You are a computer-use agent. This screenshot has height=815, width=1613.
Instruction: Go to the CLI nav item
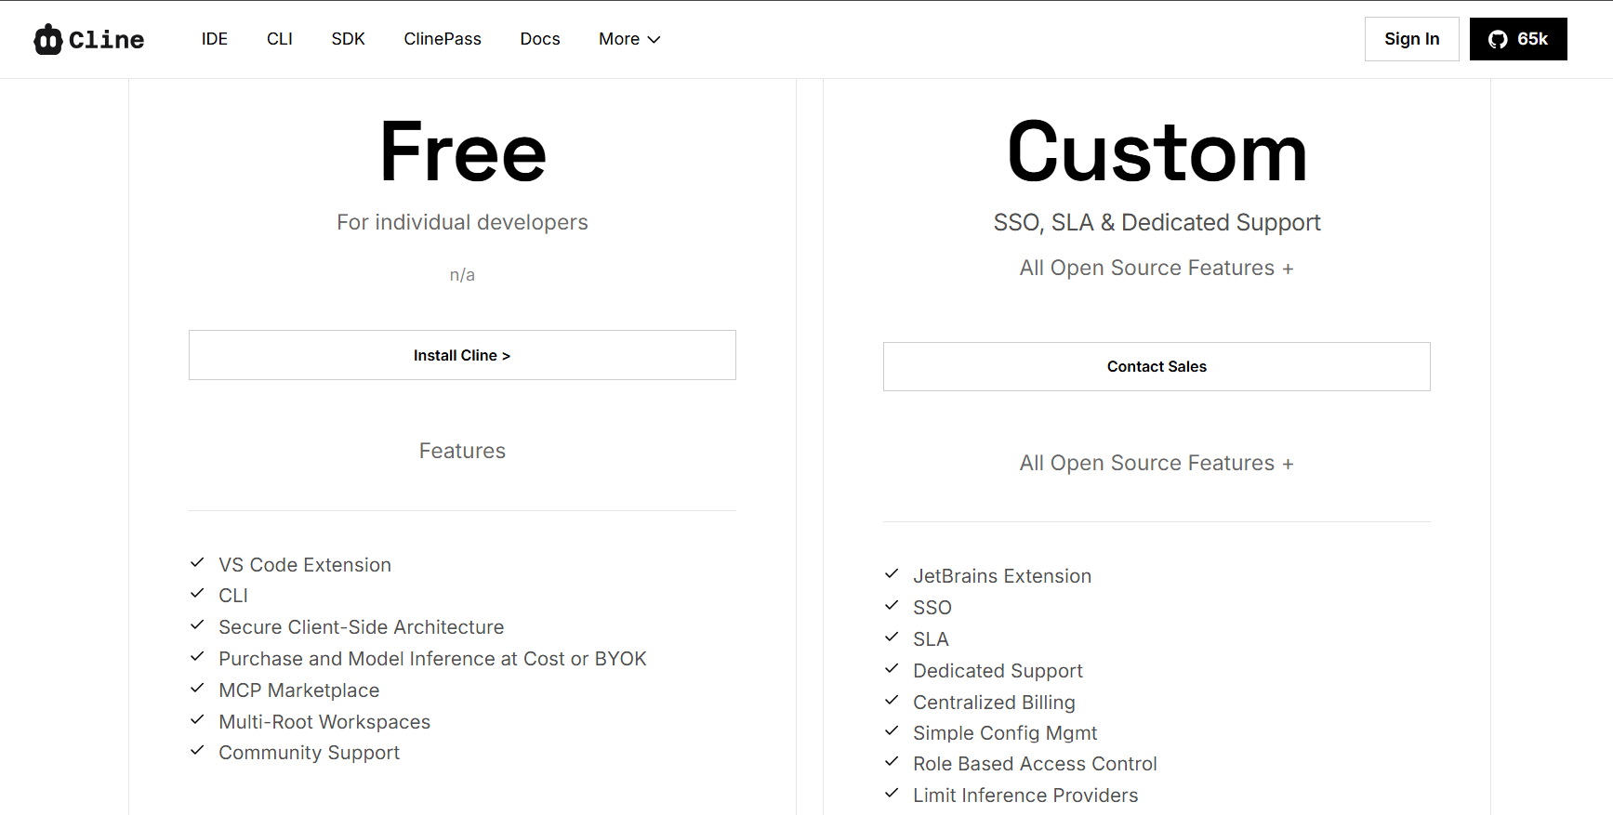click(280, 39)
